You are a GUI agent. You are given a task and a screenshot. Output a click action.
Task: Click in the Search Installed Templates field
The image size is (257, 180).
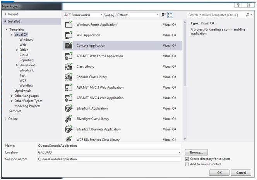click(x=216, y=15)
